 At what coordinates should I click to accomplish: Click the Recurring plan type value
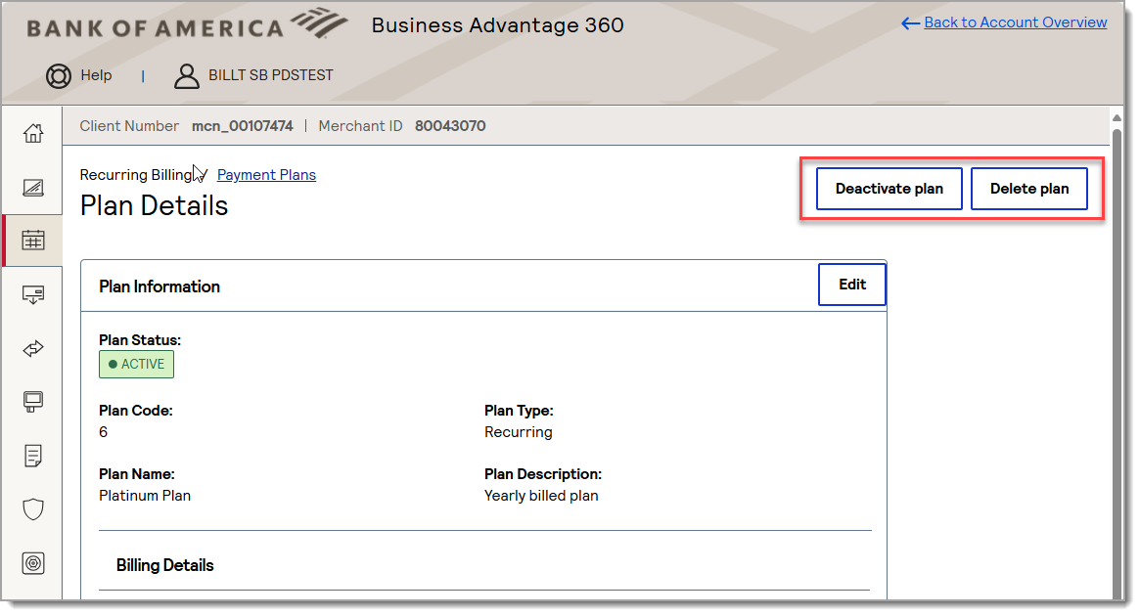point(519,432)
